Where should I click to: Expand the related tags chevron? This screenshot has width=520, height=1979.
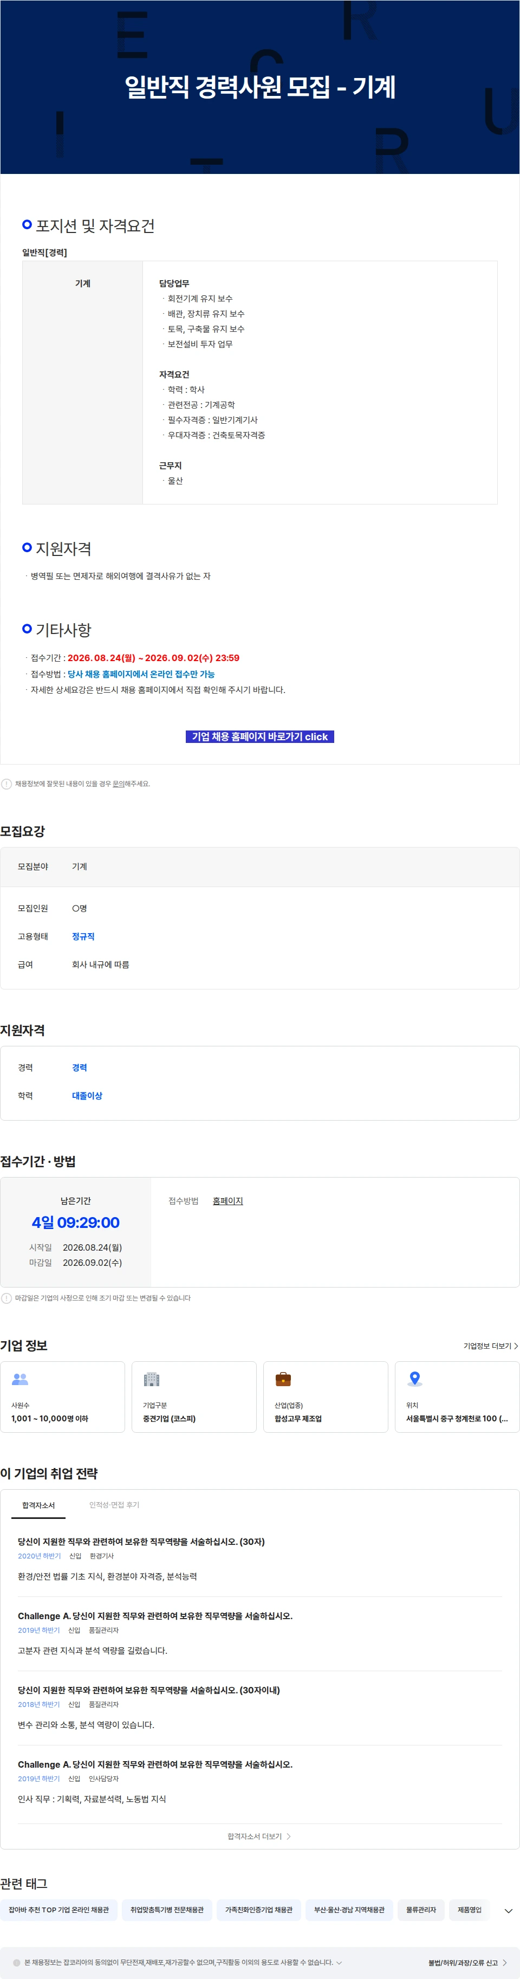pyautogui.click(x=508, y=1911)
